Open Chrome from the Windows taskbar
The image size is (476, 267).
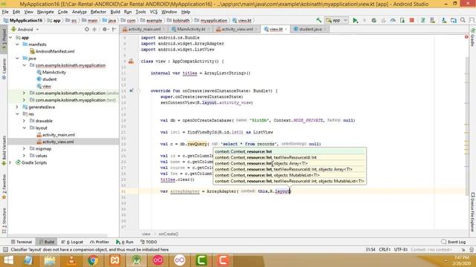pos(93,260)
